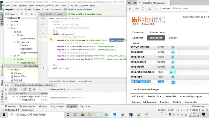Open browser tab list dropdown chevron
The height and width of the screenshot is (118, 209).
click(x=178, y=3)
